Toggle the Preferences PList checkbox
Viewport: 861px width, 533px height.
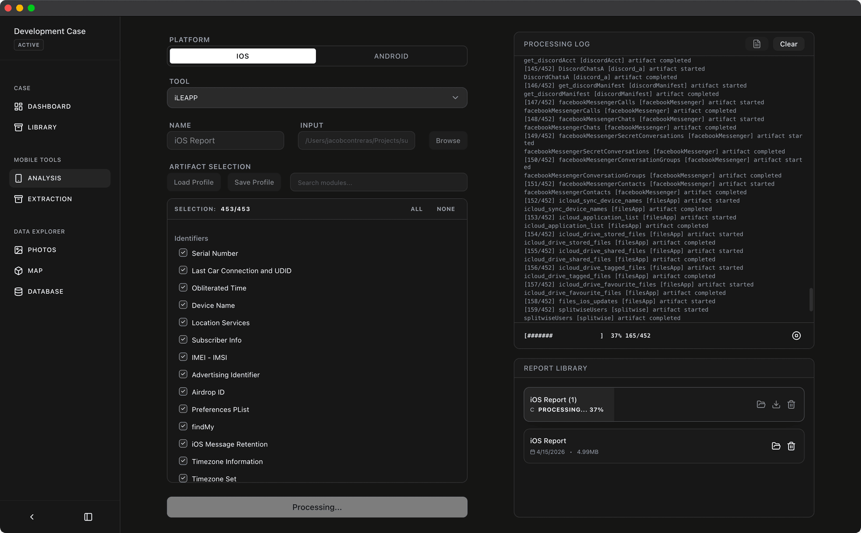coord(183,409)
